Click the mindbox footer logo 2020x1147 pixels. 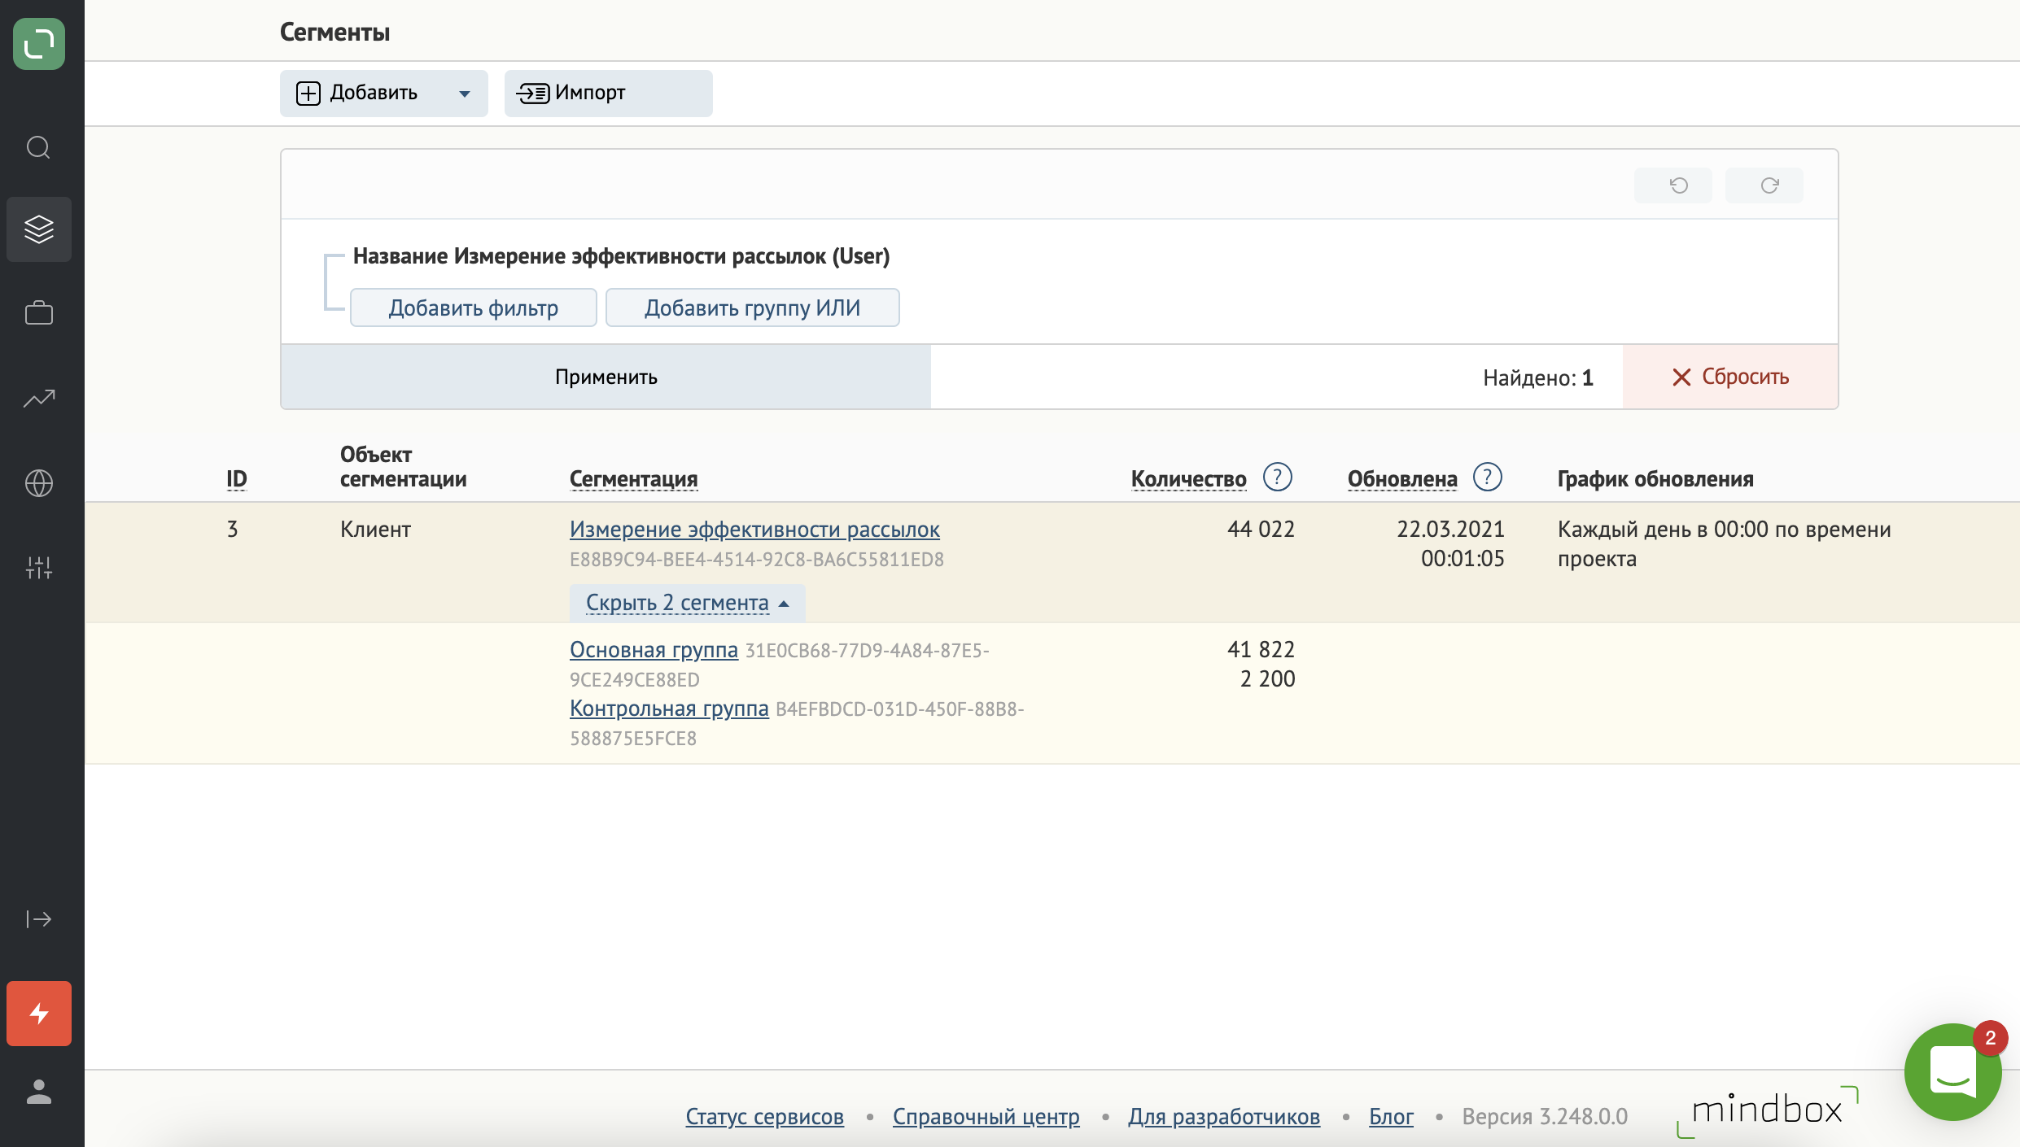click(x=1767, y=1111)
